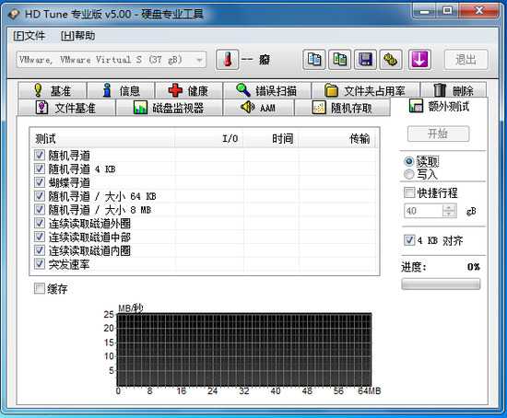Open the 健康 tab with red cross
The height and width of the screenshot is (418, 507).
[189, 90]
